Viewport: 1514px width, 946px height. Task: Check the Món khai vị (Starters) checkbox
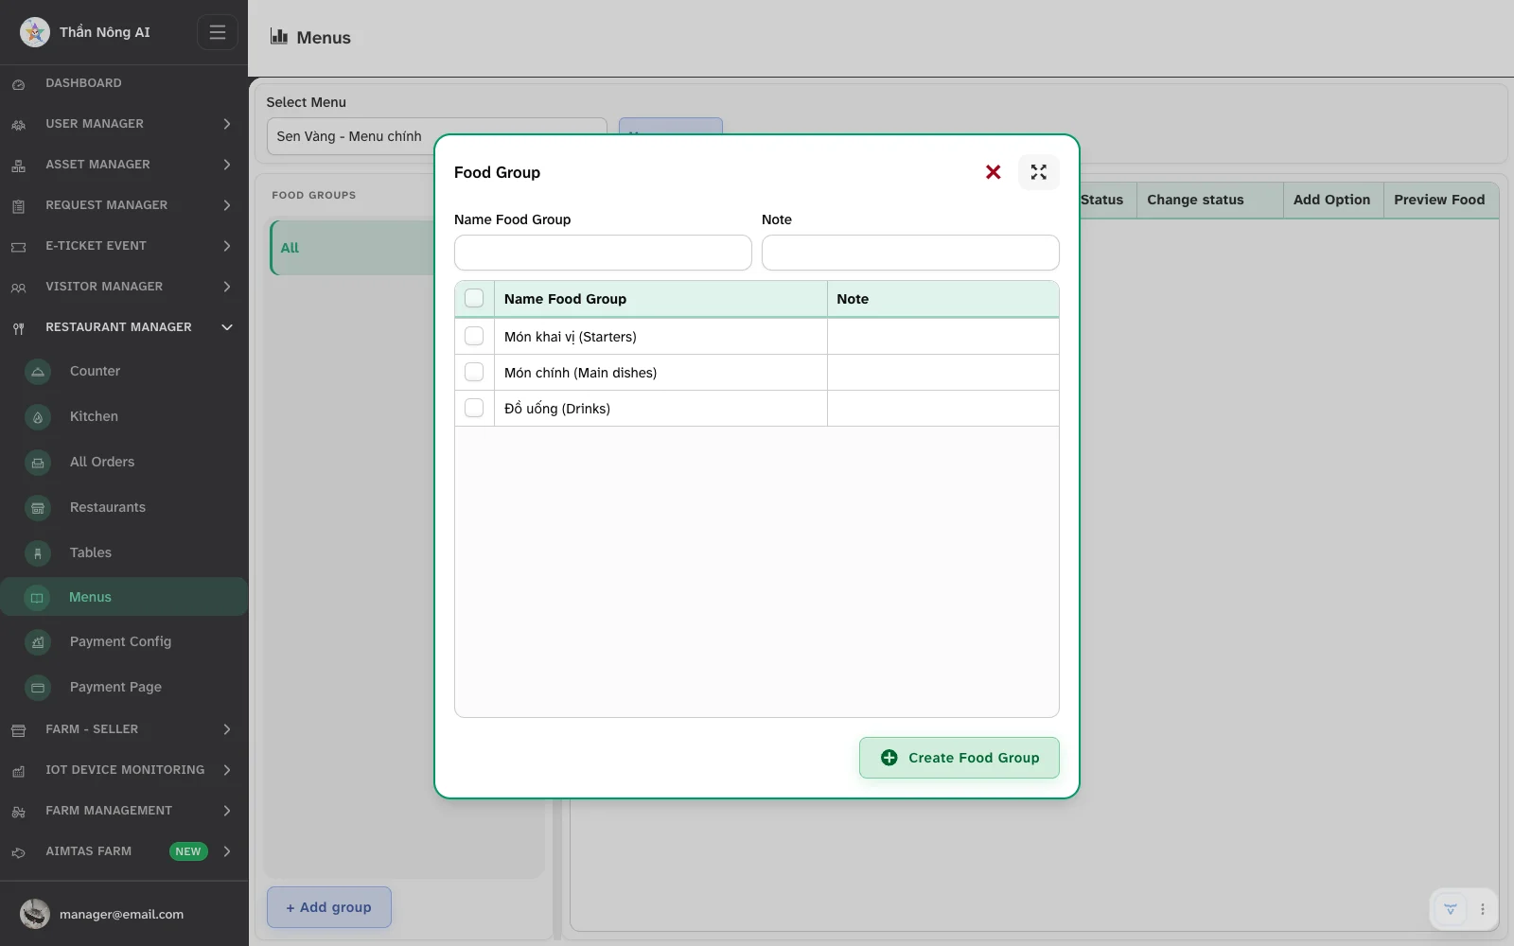(474, 336)
